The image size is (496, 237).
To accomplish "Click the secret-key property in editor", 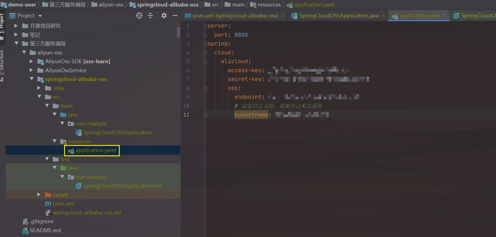I will click(x=245, y=79).
